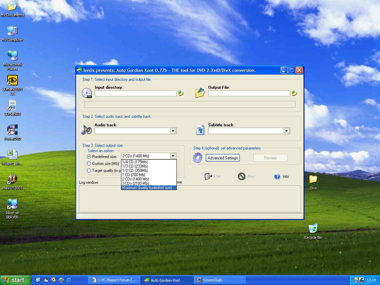Expand the Audio track dropdown
The width and height of the screenshot is (380, 285).
(173, 131)
